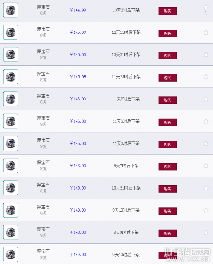Click the ¥149.00 price text

click(78, 255)
